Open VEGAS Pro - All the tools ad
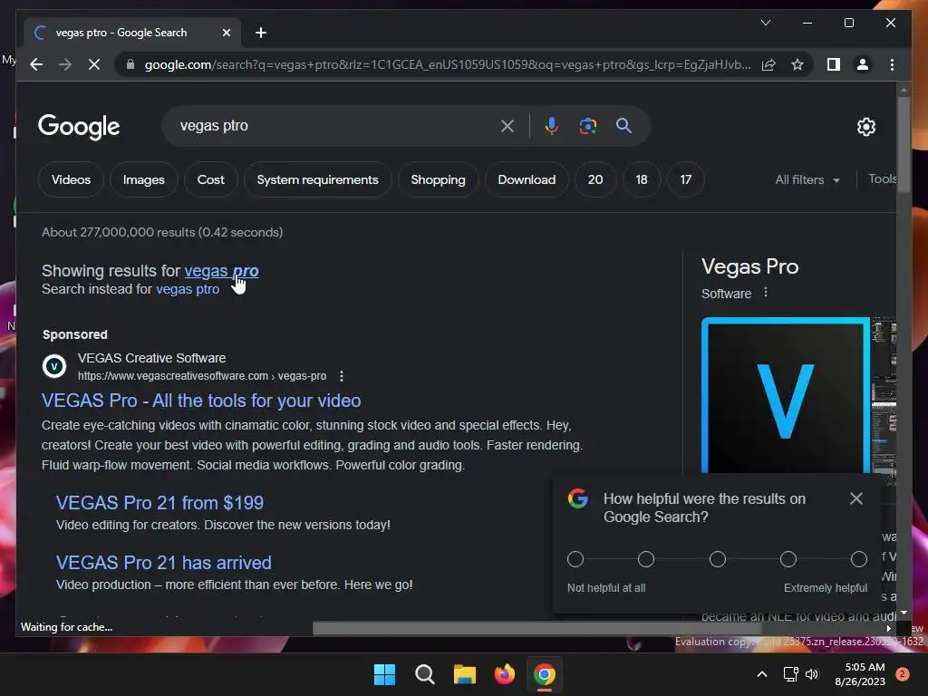This screenshot has width=928, height=696. tap(201, 401)
